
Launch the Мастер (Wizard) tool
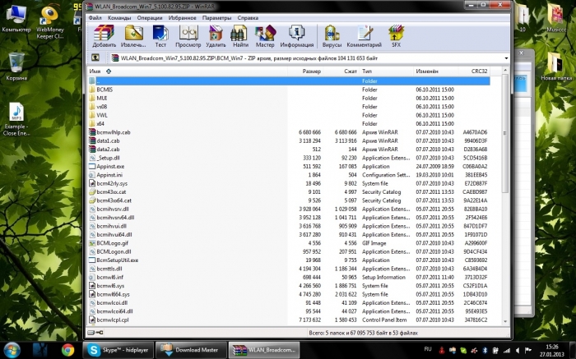(265, 35)
